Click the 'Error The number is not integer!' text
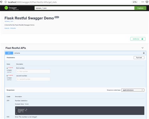This screenshot has height=119, width=149. pyautogui.click(x=26, y=117)
